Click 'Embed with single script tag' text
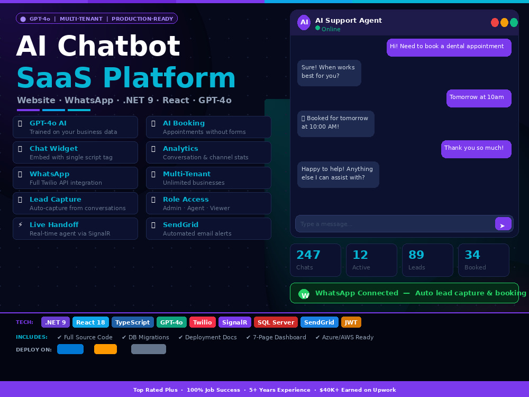The image size is (529, 397). point(71,157)
